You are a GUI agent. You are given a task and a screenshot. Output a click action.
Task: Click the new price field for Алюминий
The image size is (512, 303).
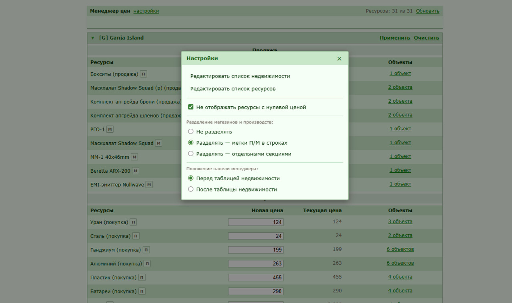(256, 263)
